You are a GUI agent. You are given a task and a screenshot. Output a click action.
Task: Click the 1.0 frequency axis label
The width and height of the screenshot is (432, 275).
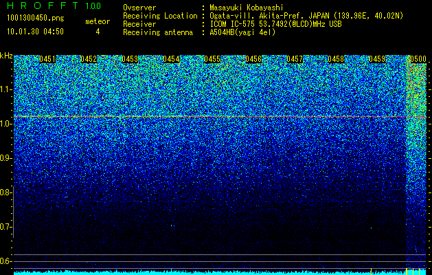5,124
